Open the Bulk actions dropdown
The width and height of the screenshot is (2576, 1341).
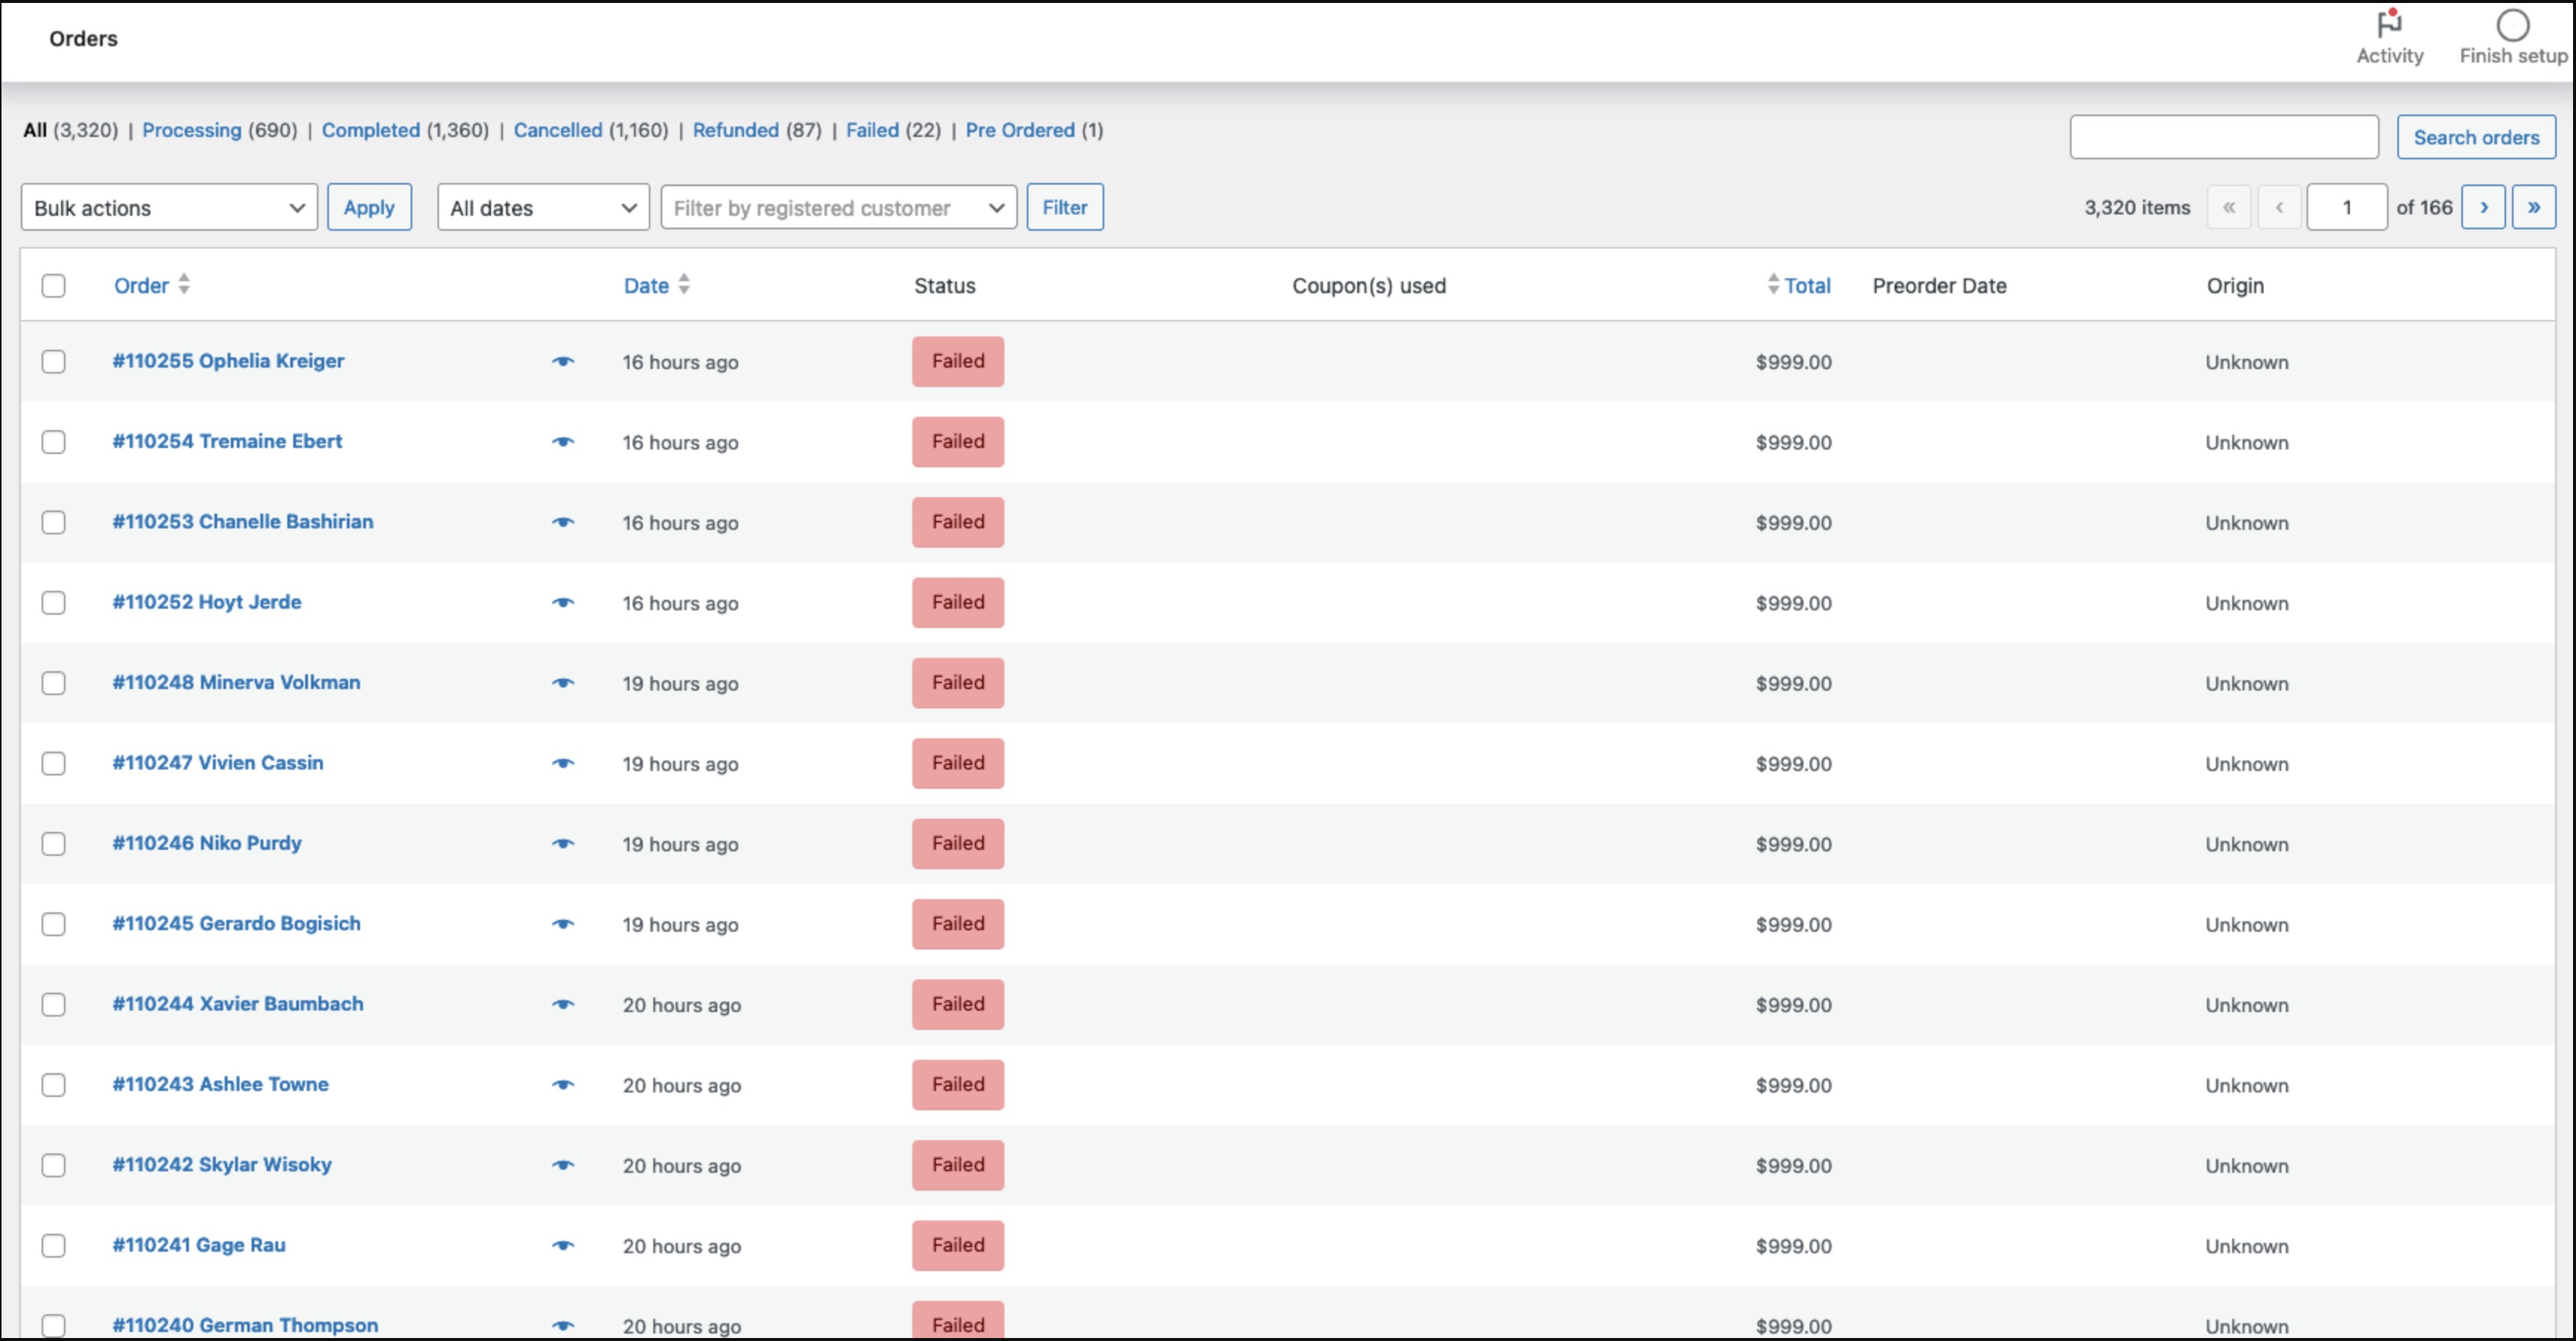click(169, 208)
